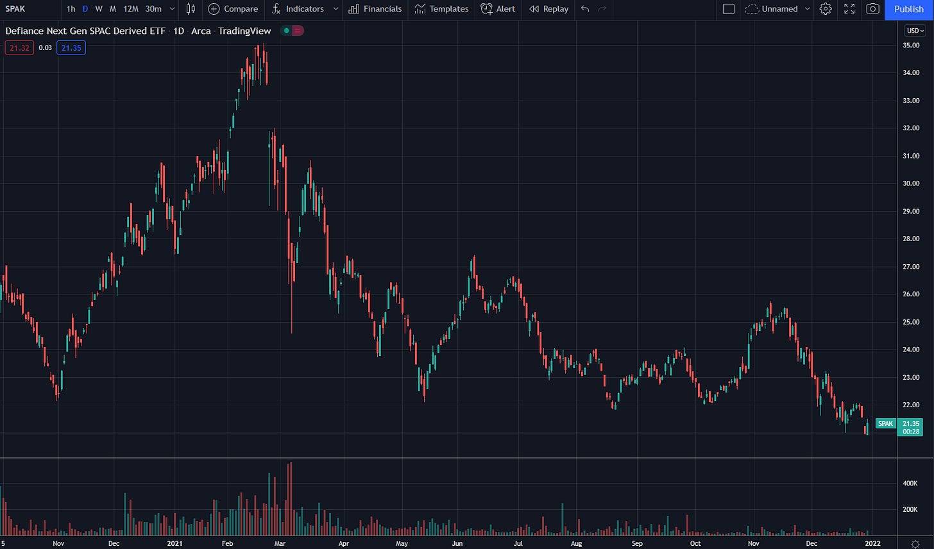Screen dimensions: 934x549
Task: Select the 12M interval
Action: tap(131, 9)
